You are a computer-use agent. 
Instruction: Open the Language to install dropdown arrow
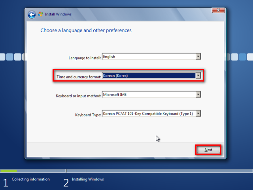[198, 57]
